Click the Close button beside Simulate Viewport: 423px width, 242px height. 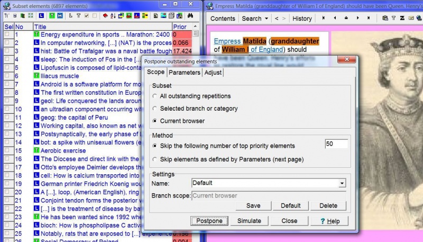tap(289, 221)
